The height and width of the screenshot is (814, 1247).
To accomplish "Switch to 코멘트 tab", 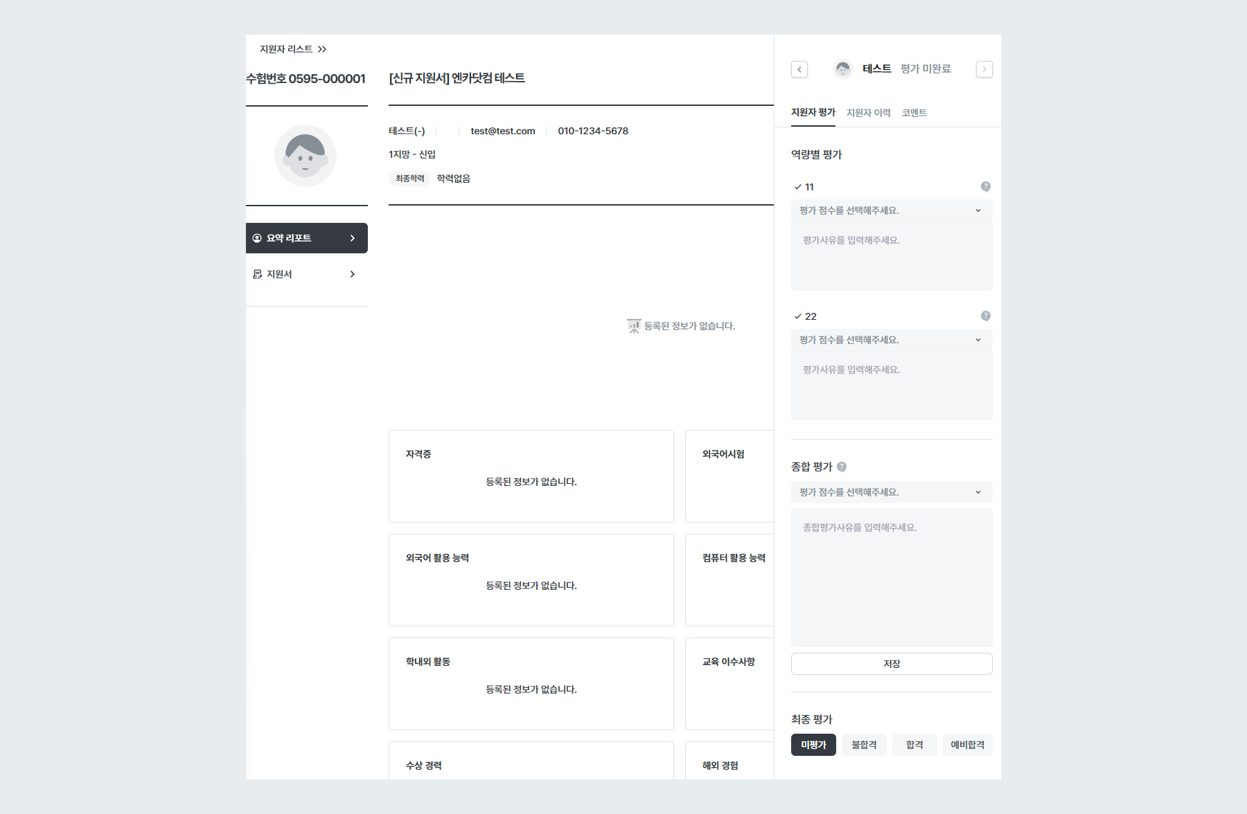I will coord(914,113).
